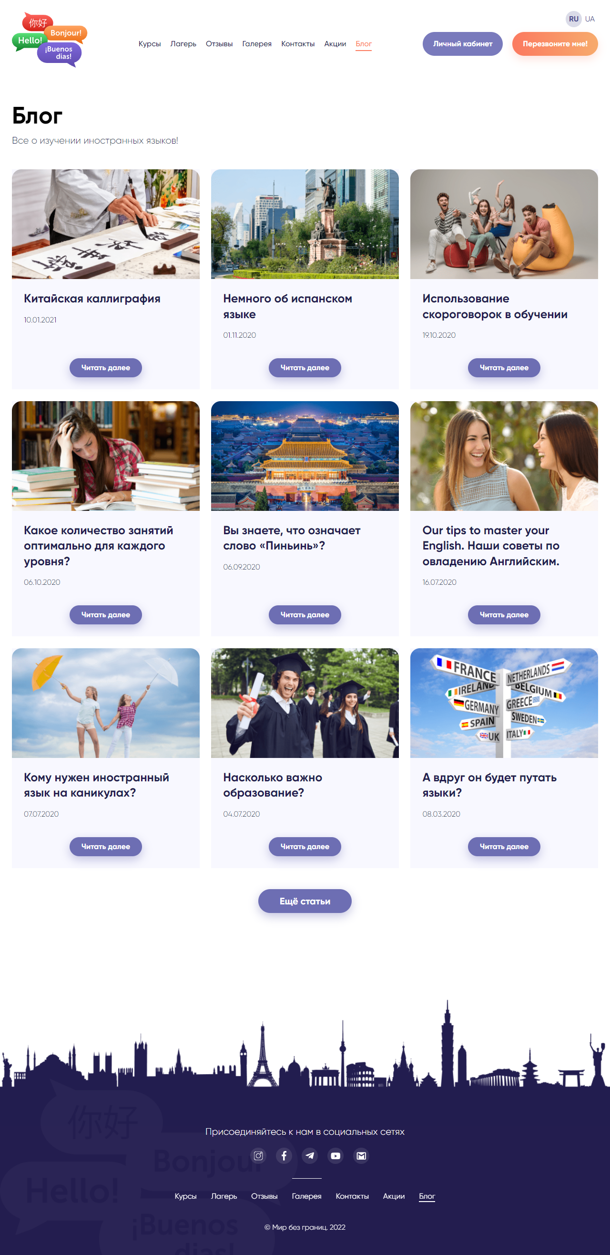Click the speech-bubble site logo
610x1255 pixels.
pyautogui.click(x=49, y=40)
